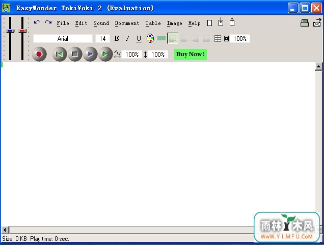
Task: Click the vertical scrollbar up arrow
Action: click(318, 66)
